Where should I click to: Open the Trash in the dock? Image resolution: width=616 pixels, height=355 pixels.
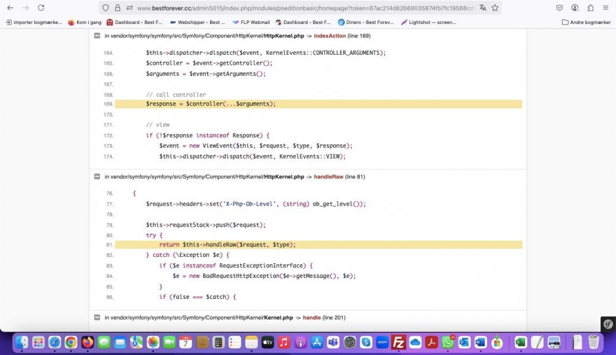(x=594, y=343)
